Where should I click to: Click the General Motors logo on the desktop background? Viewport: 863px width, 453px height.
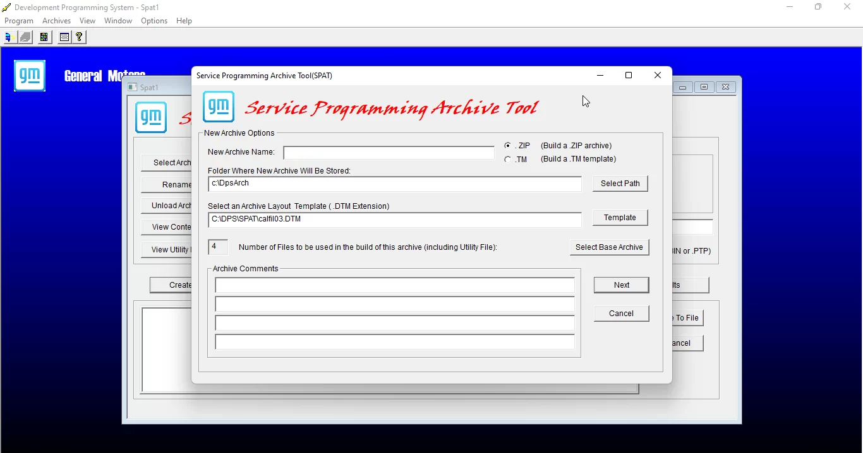pos(29,76)
